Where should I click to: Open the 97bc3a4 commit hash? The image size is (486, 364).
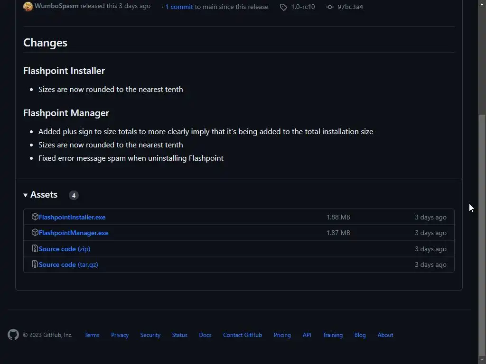pos(350,7)
